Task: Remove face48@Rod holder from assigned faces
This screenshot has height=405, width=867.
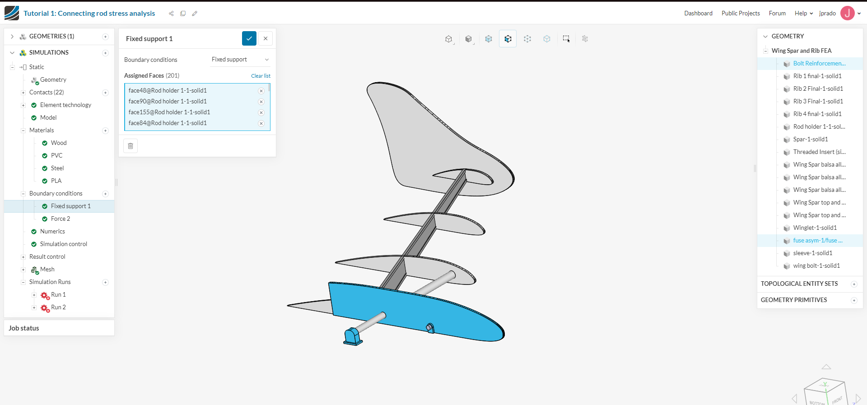Action: [261, 91]
